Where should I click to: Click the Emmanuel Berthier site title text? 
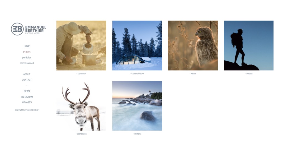36,29
